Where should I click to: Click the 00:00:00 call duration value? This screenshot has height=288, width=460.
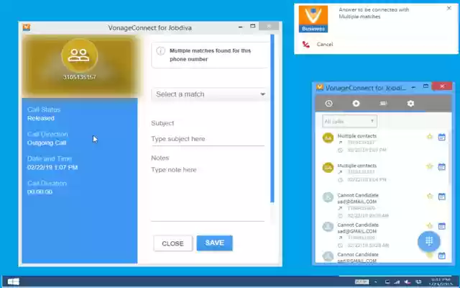(x=40, y=192)
